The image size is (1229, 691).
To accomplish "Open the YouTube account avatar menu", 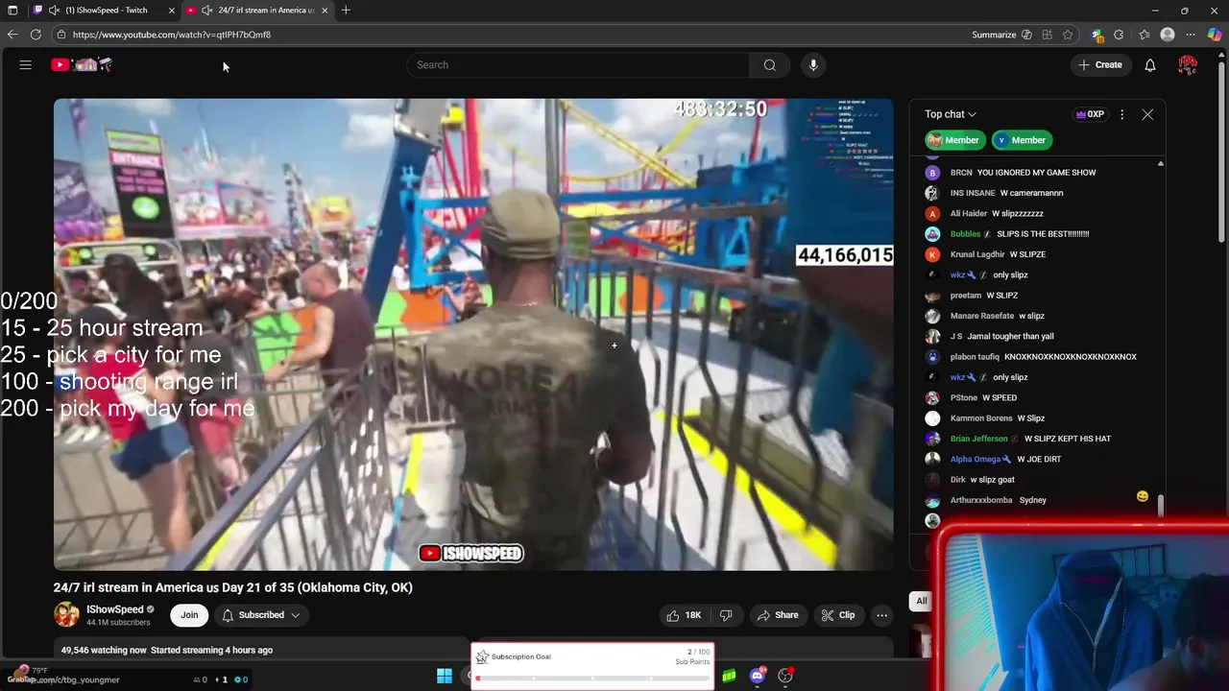I will click(1188, 64).
